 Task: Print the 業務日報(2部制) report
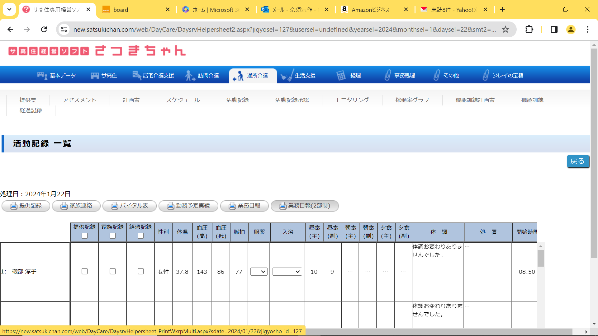305,206
